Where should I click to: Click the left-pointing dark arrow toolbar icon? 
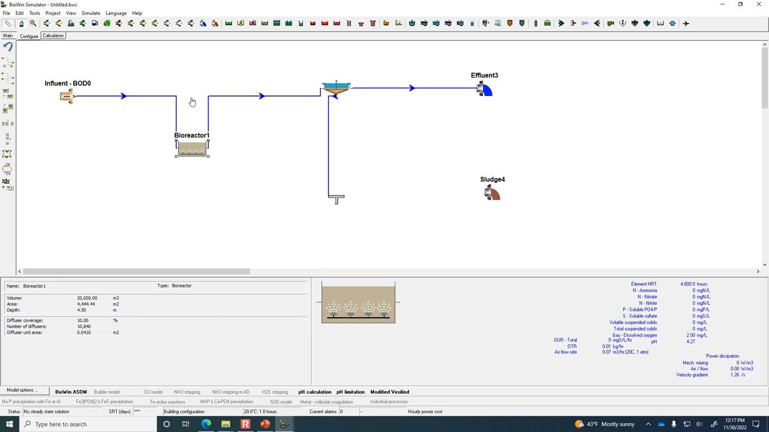(597, 23)
